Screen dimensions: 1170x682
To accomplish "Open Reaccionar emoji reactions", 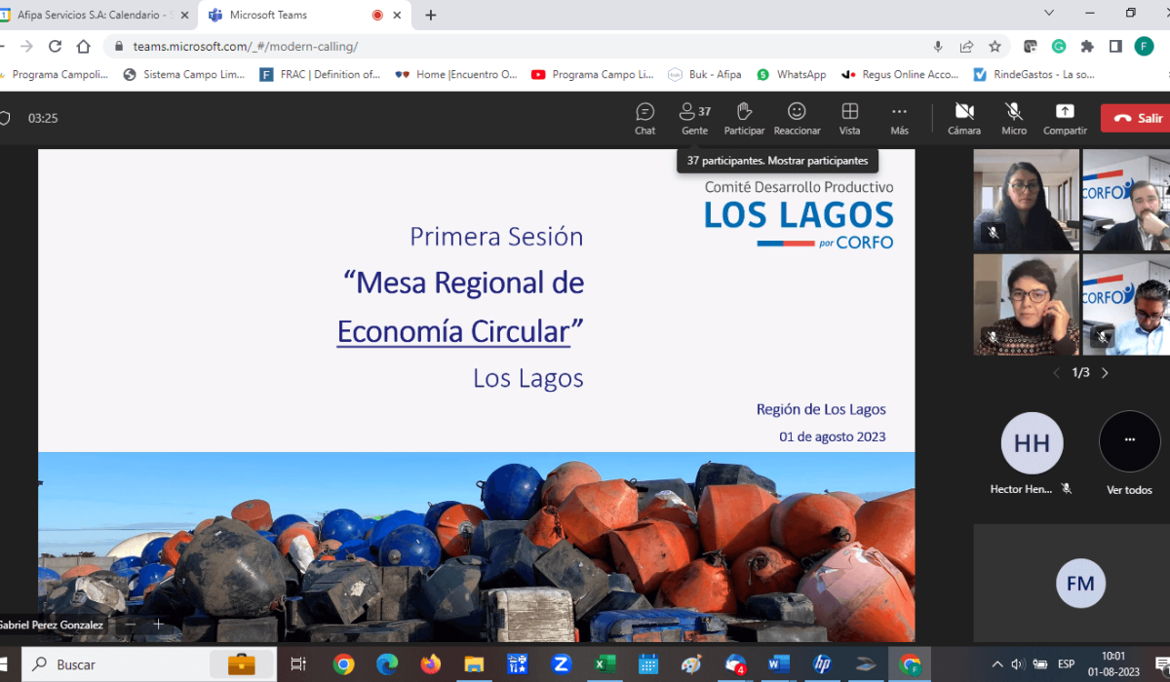I will pyautogui.click(x=797, y=118).
